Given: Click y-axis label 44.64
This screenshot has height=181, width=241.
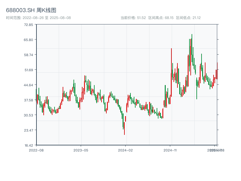Looking at the screenshot, I should coord(28,85).
